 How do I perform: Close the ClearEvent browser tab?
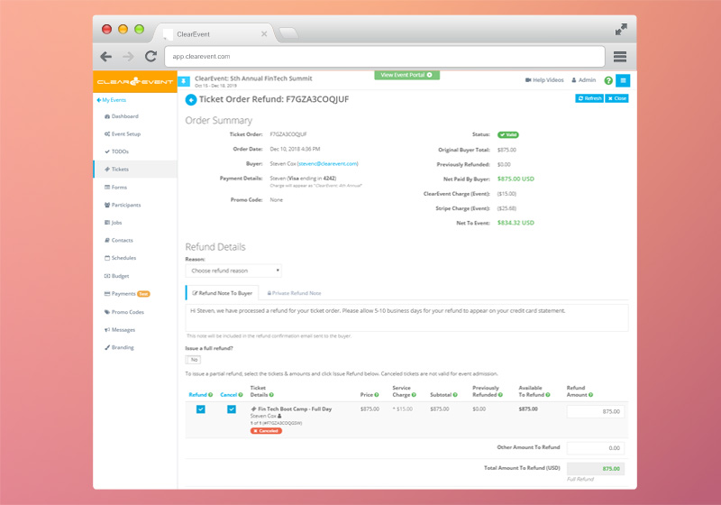point(264,34)
